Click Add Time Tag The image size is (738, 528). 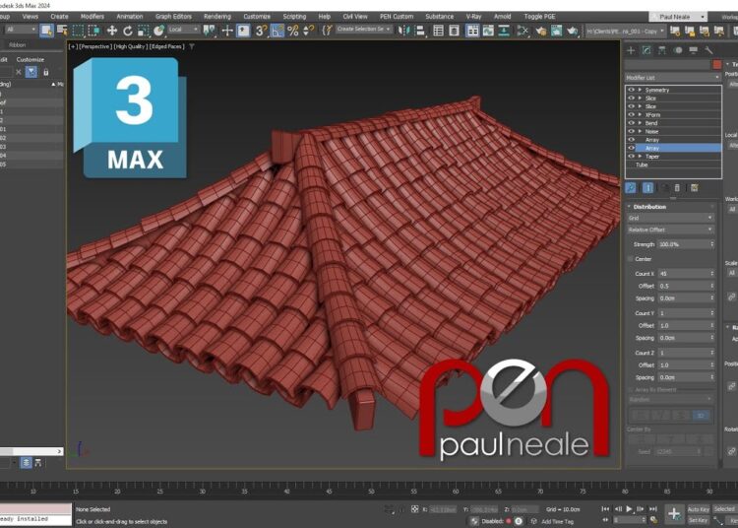tap(557, 521)
